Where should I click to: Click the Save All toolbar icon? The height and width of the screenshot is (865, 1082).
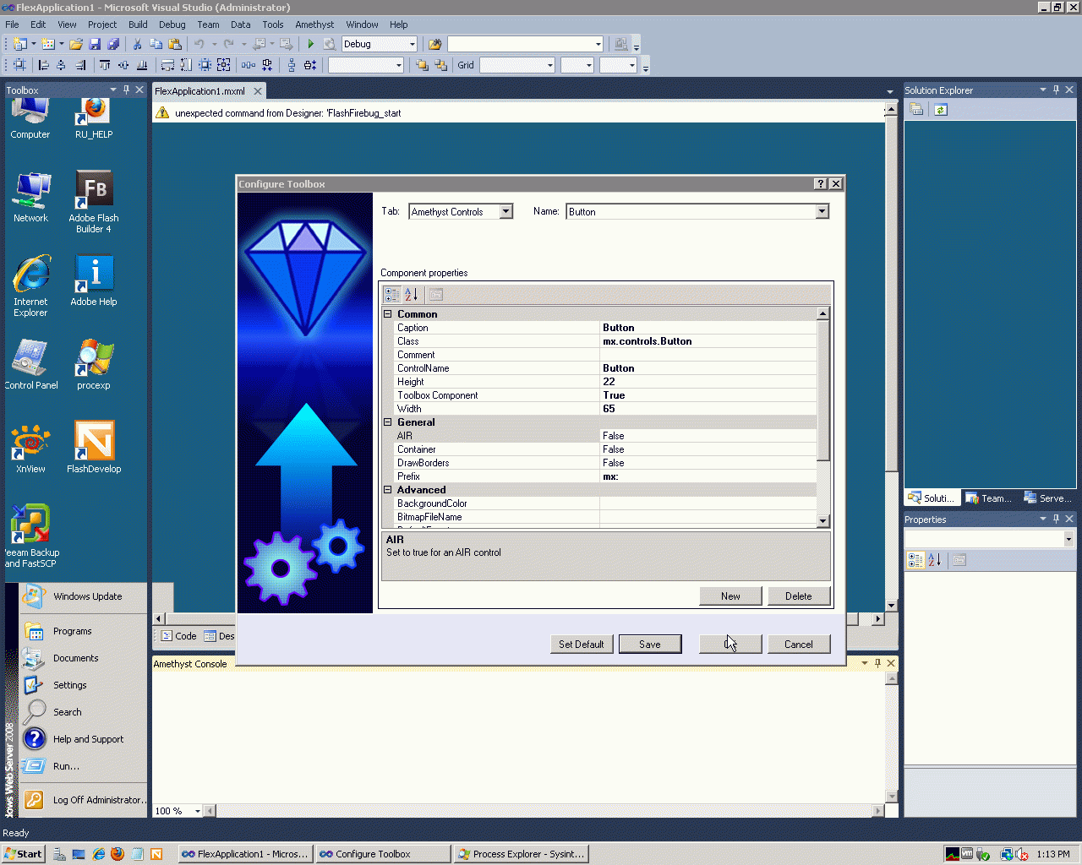(x=113, y=44)
